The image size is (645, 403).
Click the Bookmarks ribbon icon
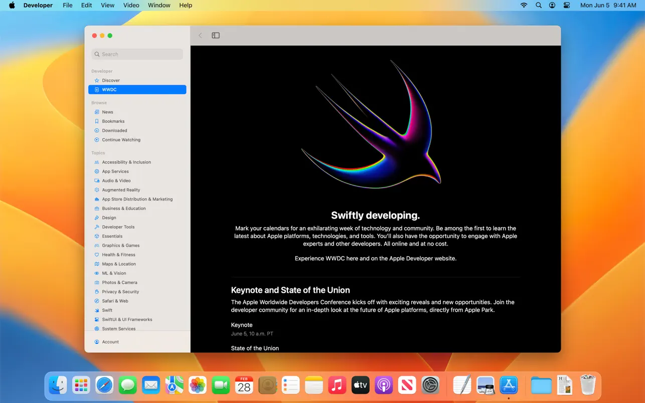(97, 121)
